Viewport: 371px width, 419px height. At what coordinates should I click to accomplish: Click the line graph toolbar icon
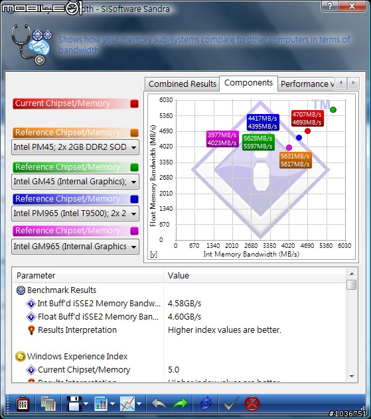[127, 404]
